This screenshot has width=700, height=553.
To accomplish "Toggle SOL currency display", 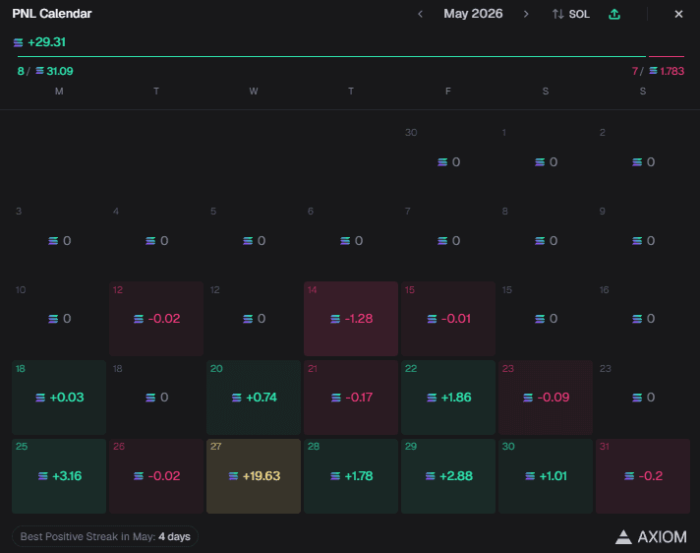I will point(571,15).
